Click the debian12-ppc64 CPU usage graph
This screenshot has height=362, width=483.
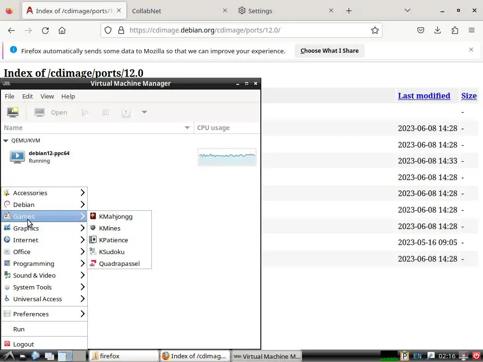coord(227,157)
